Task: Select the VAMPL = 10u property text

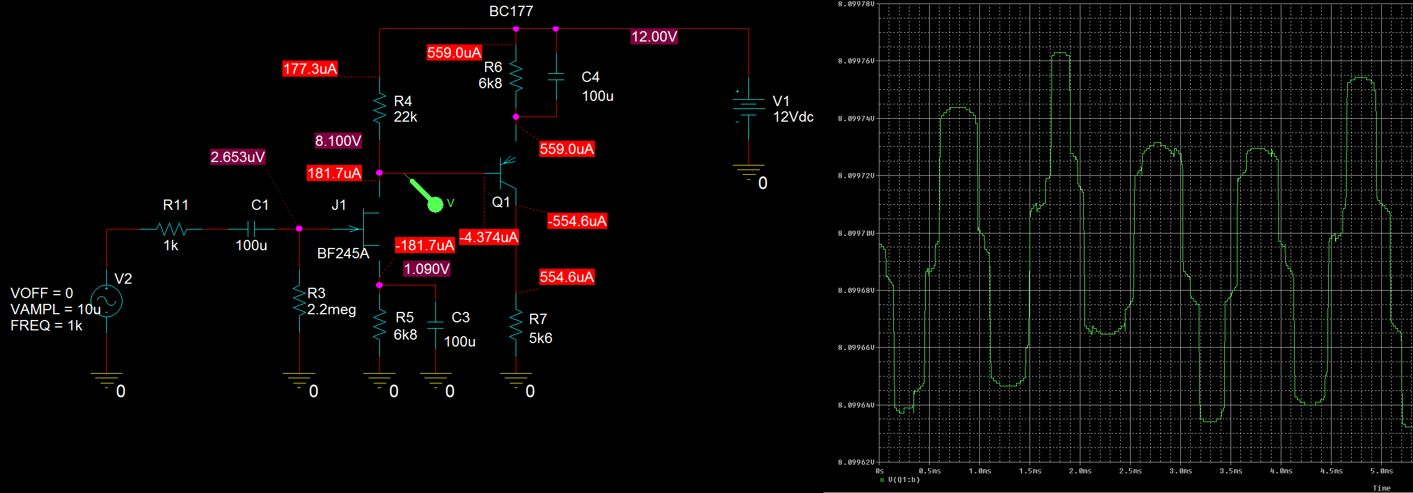Action: pos(55,309)
